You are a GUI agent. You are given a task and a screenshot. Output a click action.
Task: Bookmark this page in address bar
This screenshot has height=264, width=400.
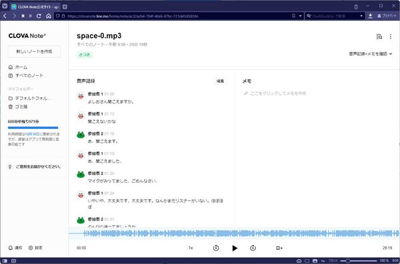click(x=293, y=16)
